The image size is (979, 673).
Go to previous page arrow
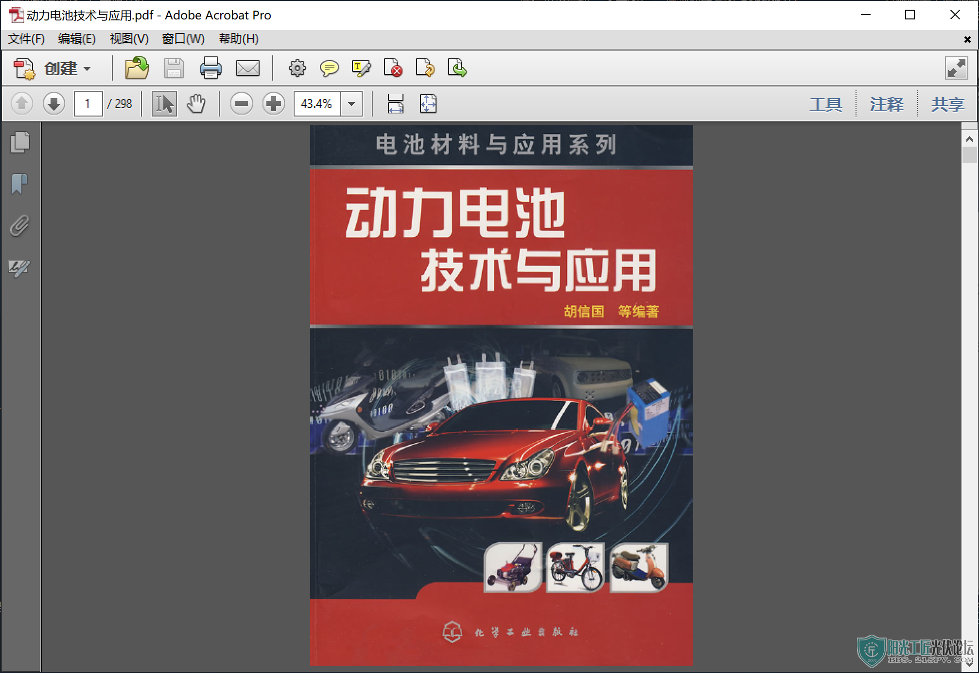point(22,103)
